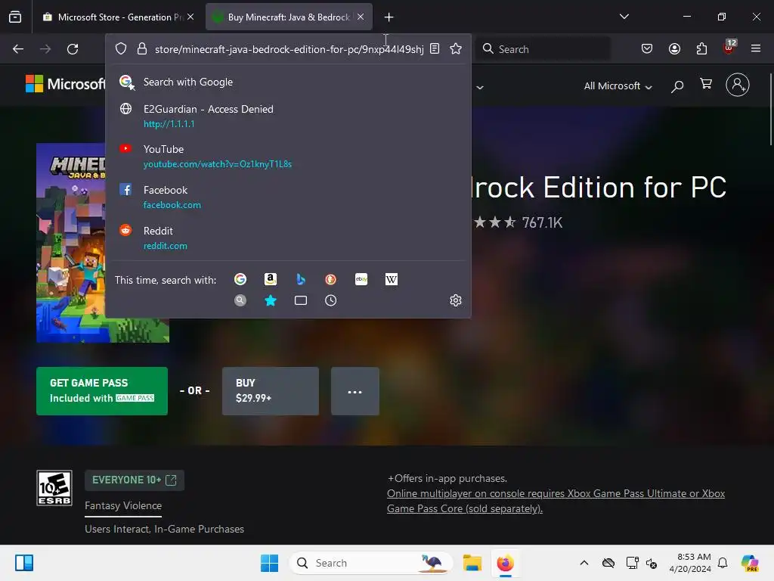Close the Buy Minecraft tab
Image resolution: width=774 pixels, height=581 pixels.
(x=361, y=17)
